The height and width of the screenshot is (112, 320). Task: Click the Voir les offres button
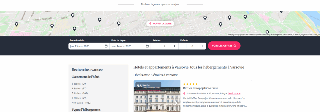[224, 46]
